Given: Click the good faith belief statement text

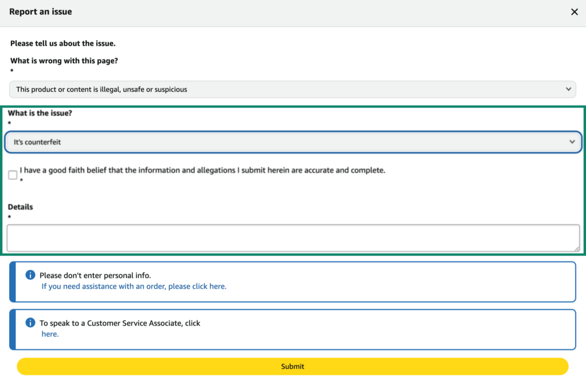Looking at the screenshot, I should (203, 170).
